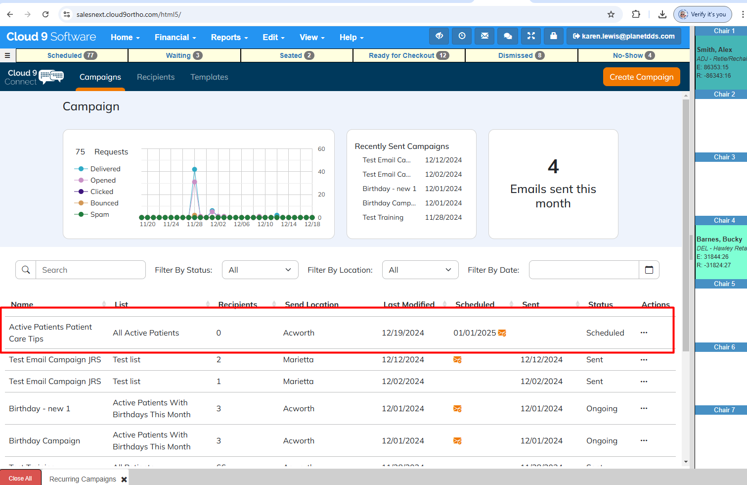This screenshot has height=485, width=747.
Task: Open the envelope mail icon in toolbar
Action: pos(484,36)
